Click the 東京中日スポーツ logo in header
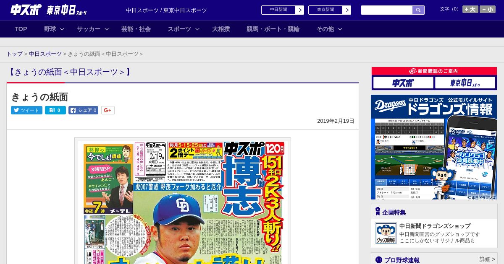This screenshot has width=504, height=264. point(67,10)
